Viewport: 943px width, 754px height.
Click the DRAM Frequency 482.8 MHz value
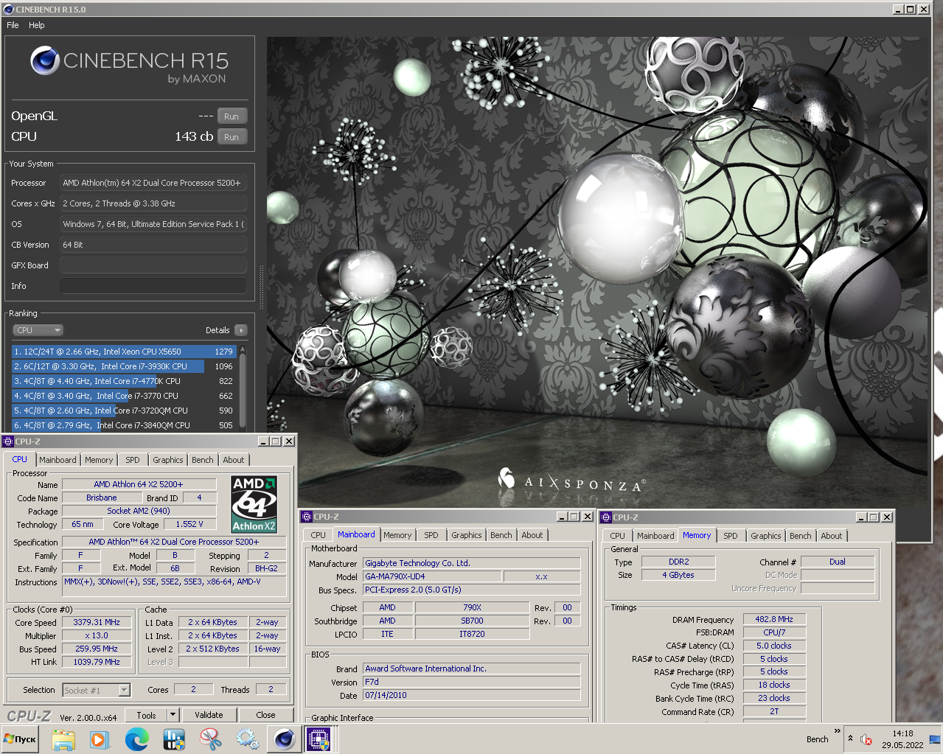point(774,619)
